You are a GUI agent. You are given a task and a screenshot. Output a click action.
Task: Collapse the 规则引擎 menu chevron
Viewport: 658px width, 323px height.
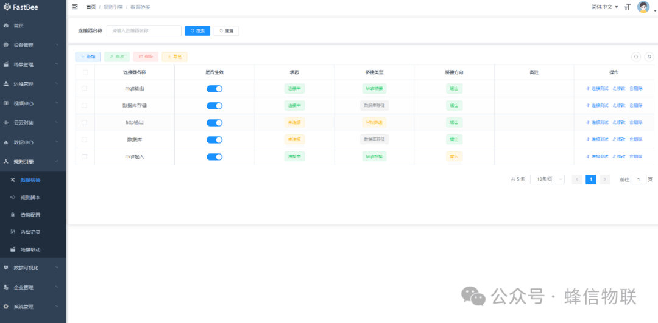click(x=57, y=161)
